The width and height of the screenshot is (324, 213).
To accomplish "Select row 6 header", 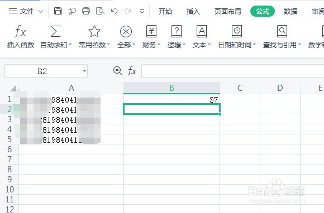I will (x=9, y=149).
